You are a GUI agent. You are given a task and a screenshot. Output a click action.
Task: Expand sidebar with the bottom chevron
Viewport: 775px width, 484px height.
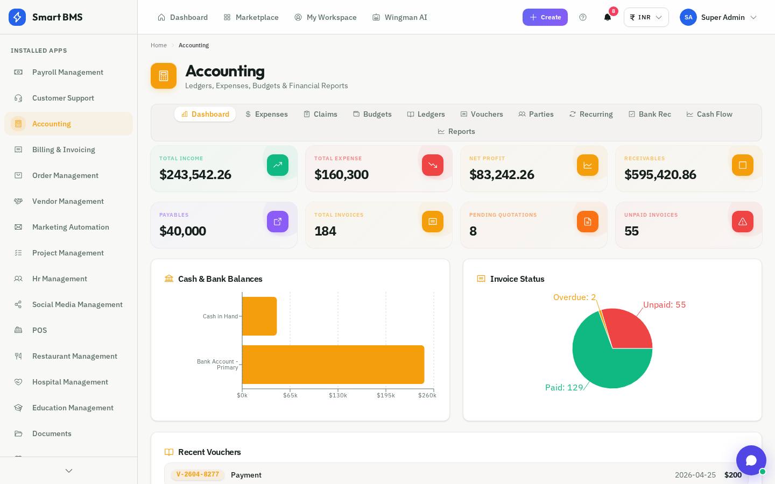(69, 471)
